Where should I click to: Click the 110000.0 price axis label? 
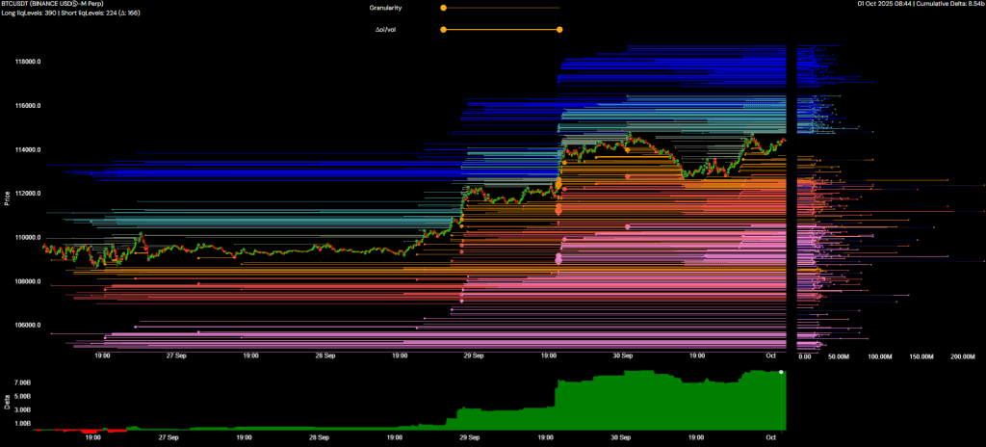(27, 238)
